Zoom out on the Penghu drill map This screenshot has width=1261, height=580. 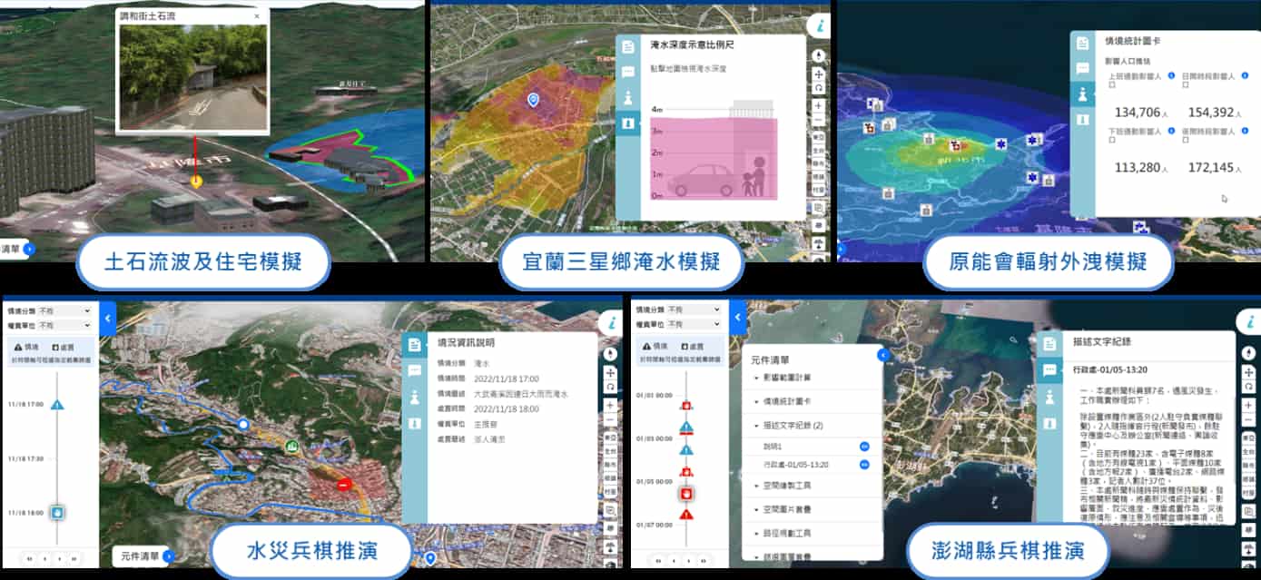(x=1249, y=419)
